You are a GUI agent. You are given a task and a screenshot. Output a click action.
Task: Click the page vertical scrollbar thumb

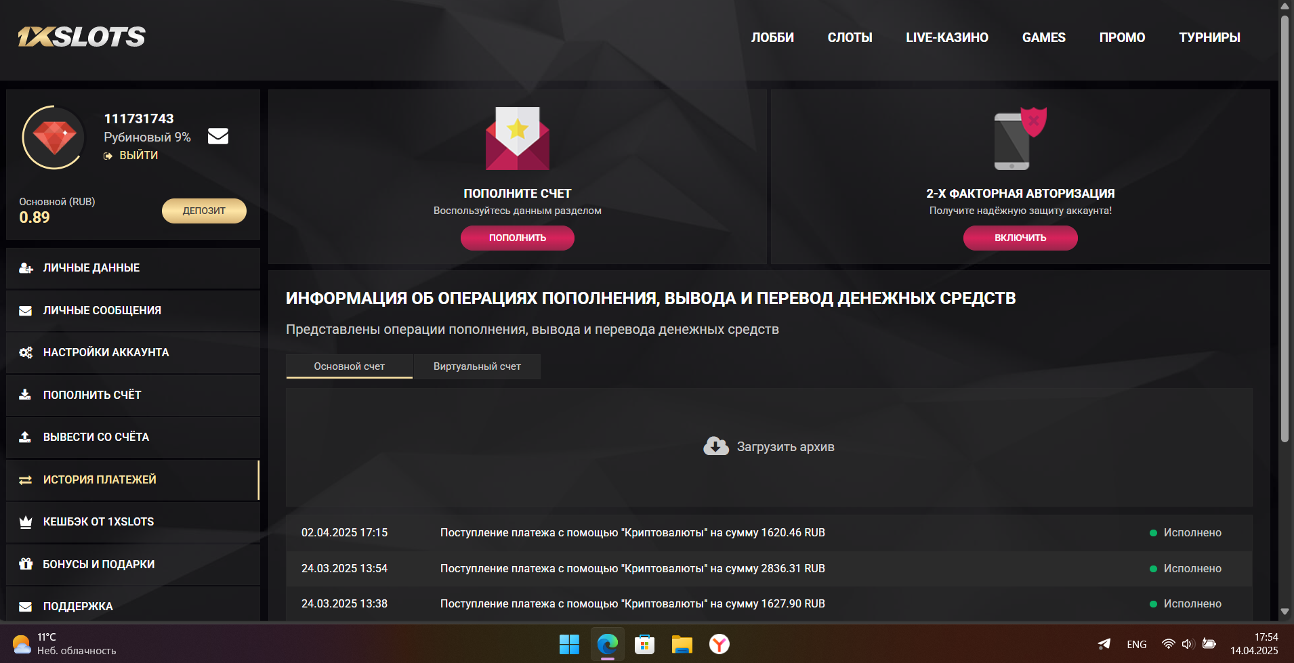[1285, 229]
